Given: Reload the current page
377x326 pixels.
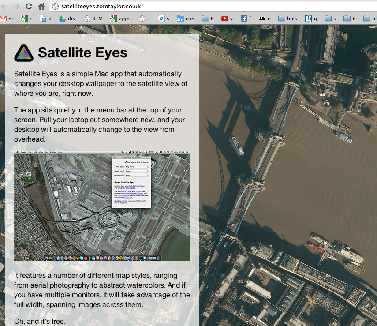Looking at the screenshot, I should (29, 7).
